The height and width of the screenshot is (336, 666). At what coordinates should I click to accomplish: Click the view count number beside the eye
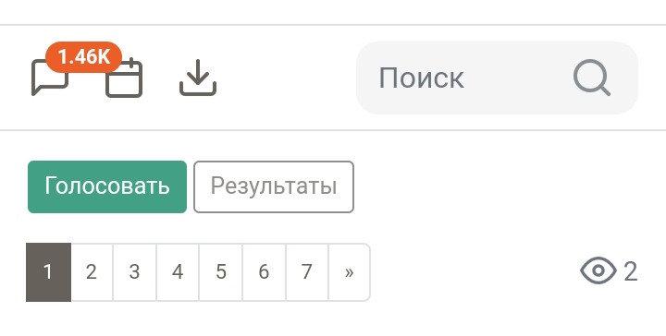(x=630, y=271)
